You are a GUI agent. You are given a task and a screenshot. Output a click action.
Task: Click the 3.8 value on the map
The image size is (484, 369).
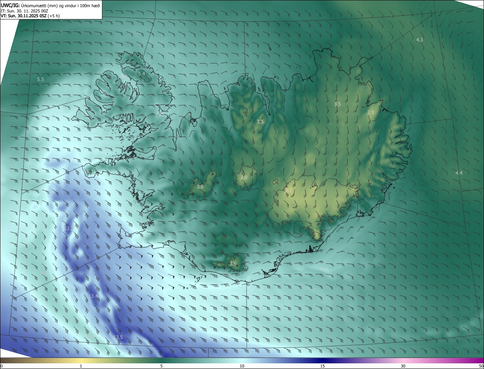coord(200,186)
